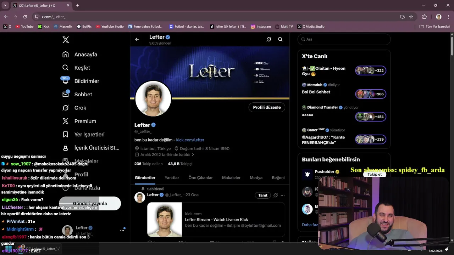Click the Gönderi yayınla button
The width and height of the screenshot is (454, 255).
click(x=90, y=203)
